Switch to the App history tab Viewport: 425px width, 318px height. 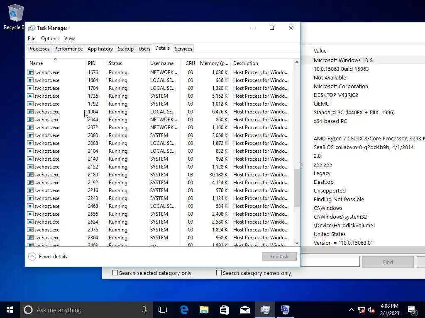coord(100,49)
